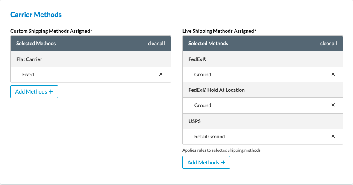Remove the Fixed method from Flat Carrier
Viewport: 353px width, 185px height.
pyautogui.click(x=161, y=74)
